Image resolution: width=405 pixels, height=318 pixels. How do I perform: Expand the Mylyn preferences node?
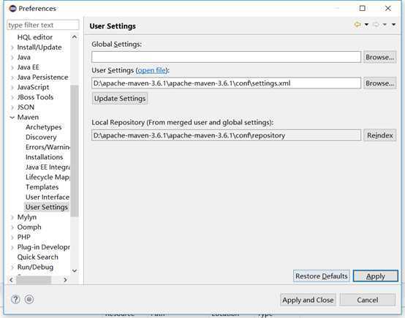pos(12,217)
